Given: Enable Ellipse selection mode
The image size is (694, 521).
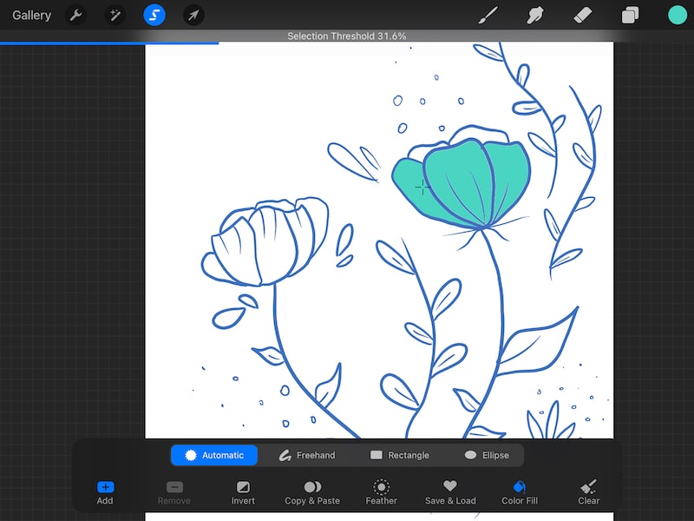Looking at the screenshot, I should [x=487, y=454].
